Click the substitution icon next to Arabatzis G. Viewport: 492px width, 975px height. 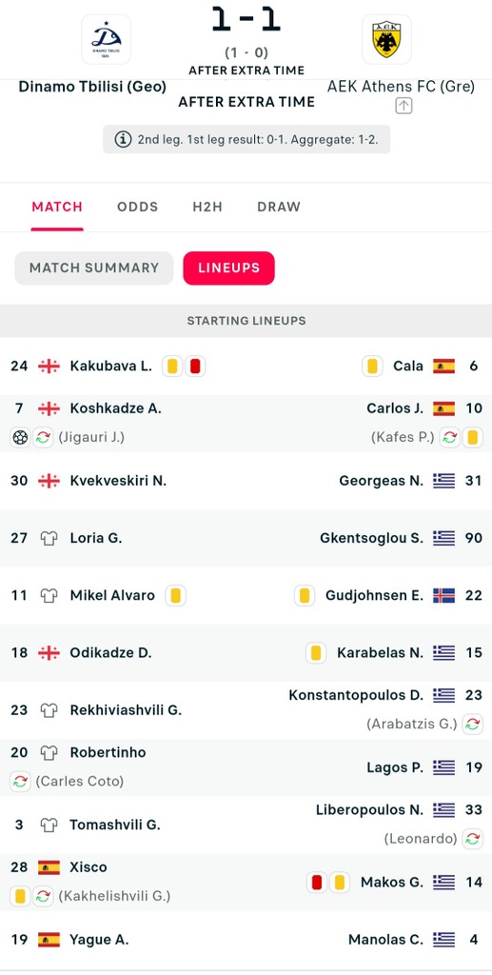473,724
